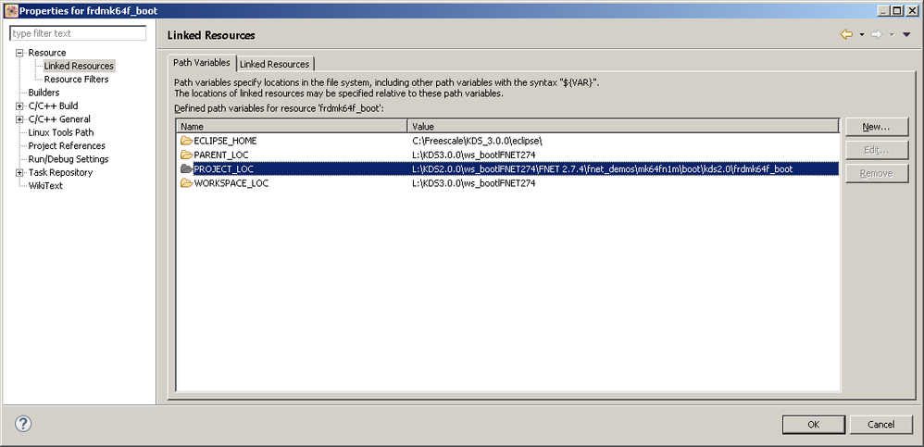Select Task Repository tree item
924x447 pixels.
pos(60,172)
